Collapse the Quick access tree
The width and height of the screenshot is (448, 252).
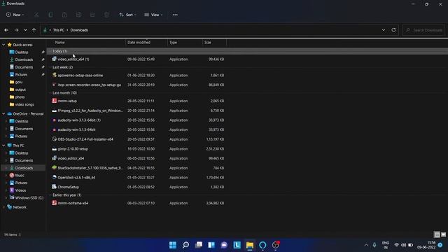[x=3, y=45]
